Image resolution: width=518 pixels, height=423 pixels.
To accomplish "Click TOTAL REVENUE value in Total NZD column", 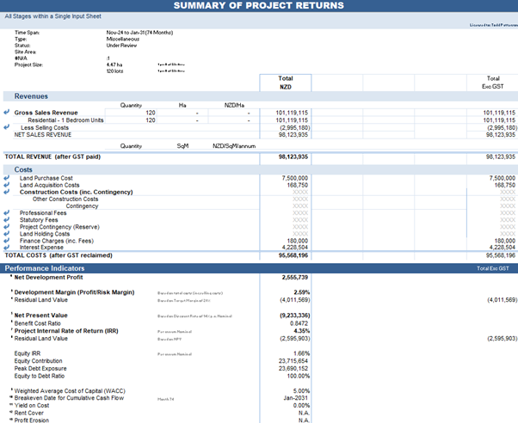I will [293, 156].
